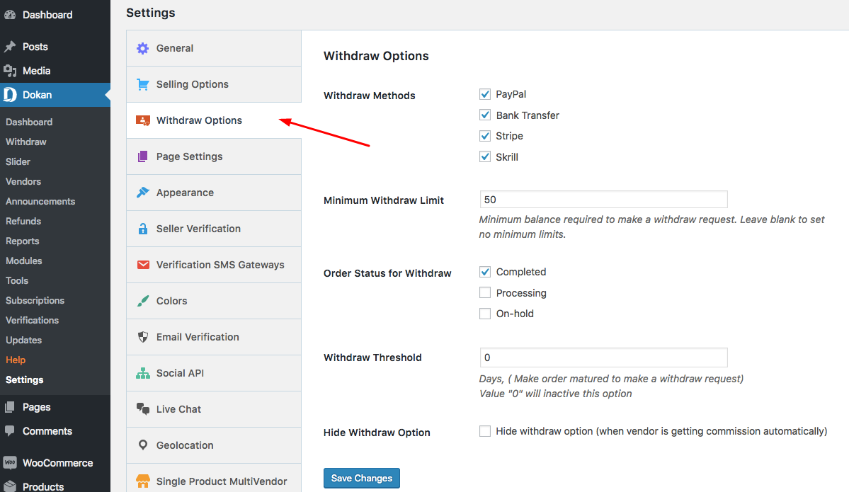Click the Withdraw Threshold input field
The height and width of the screenshot is (492, 849).
604,357
